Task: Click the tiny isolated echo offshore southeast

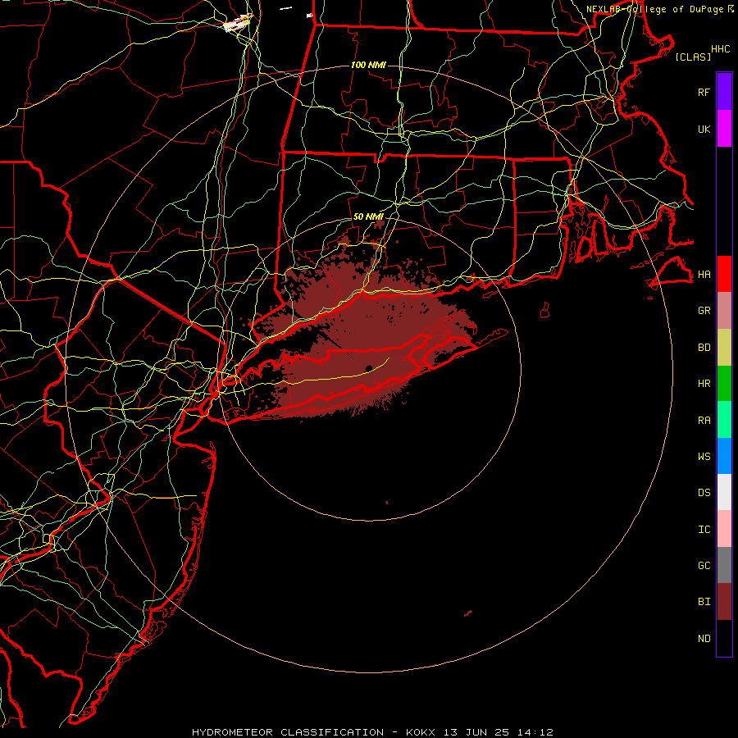Action: pyautogui.click(x=468, y=613)
